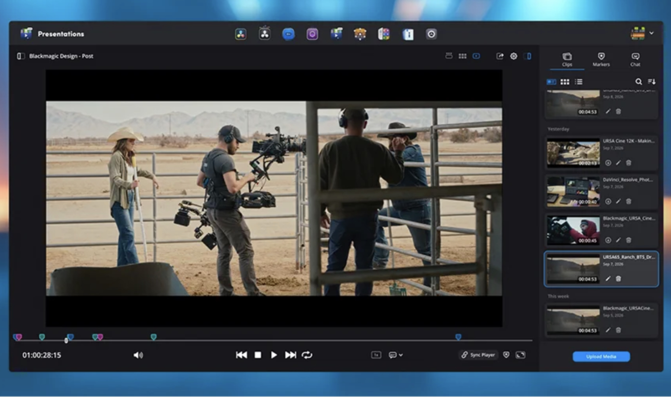Image resolution: width=671 pixels, height=397 pixels.
Task: Switch to the Markers tab
Action: [x=601, y=60]
